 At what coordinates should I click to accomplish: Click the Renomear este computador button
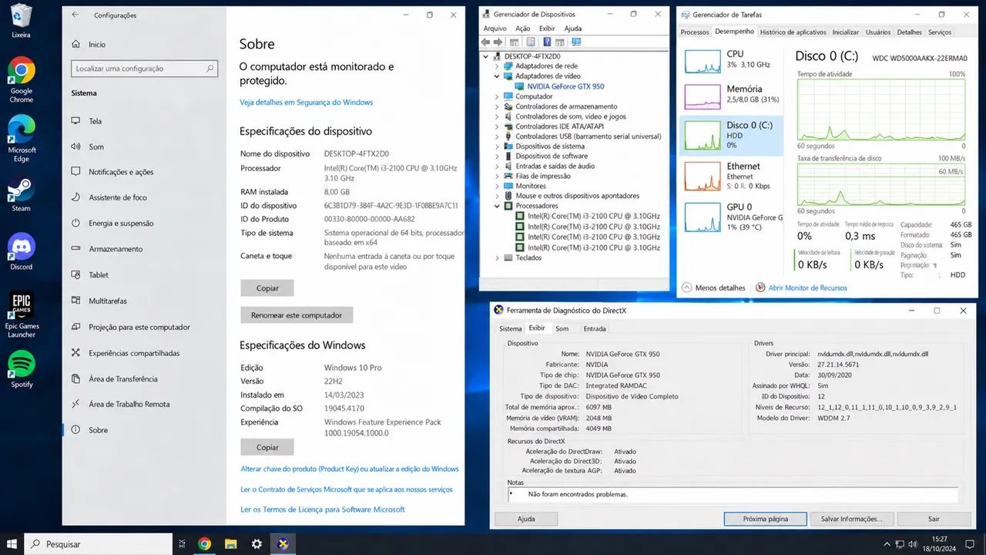[297, 315]
